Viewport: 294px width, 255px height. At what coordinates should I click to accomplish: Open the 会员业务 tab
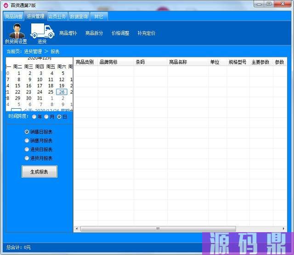pos(57,17)
